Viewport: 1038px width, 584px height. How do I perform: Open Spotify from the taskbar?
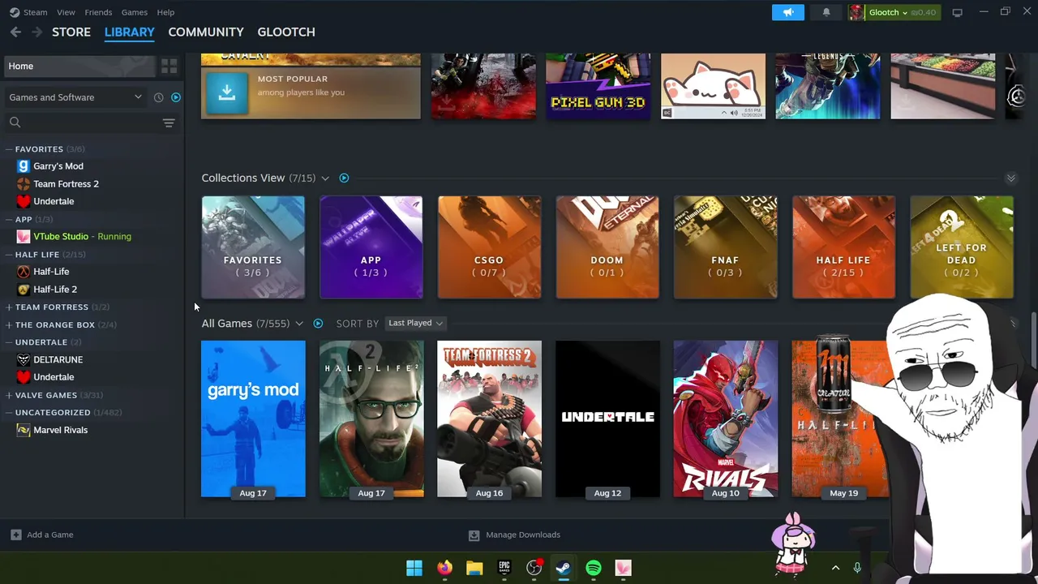594,568
